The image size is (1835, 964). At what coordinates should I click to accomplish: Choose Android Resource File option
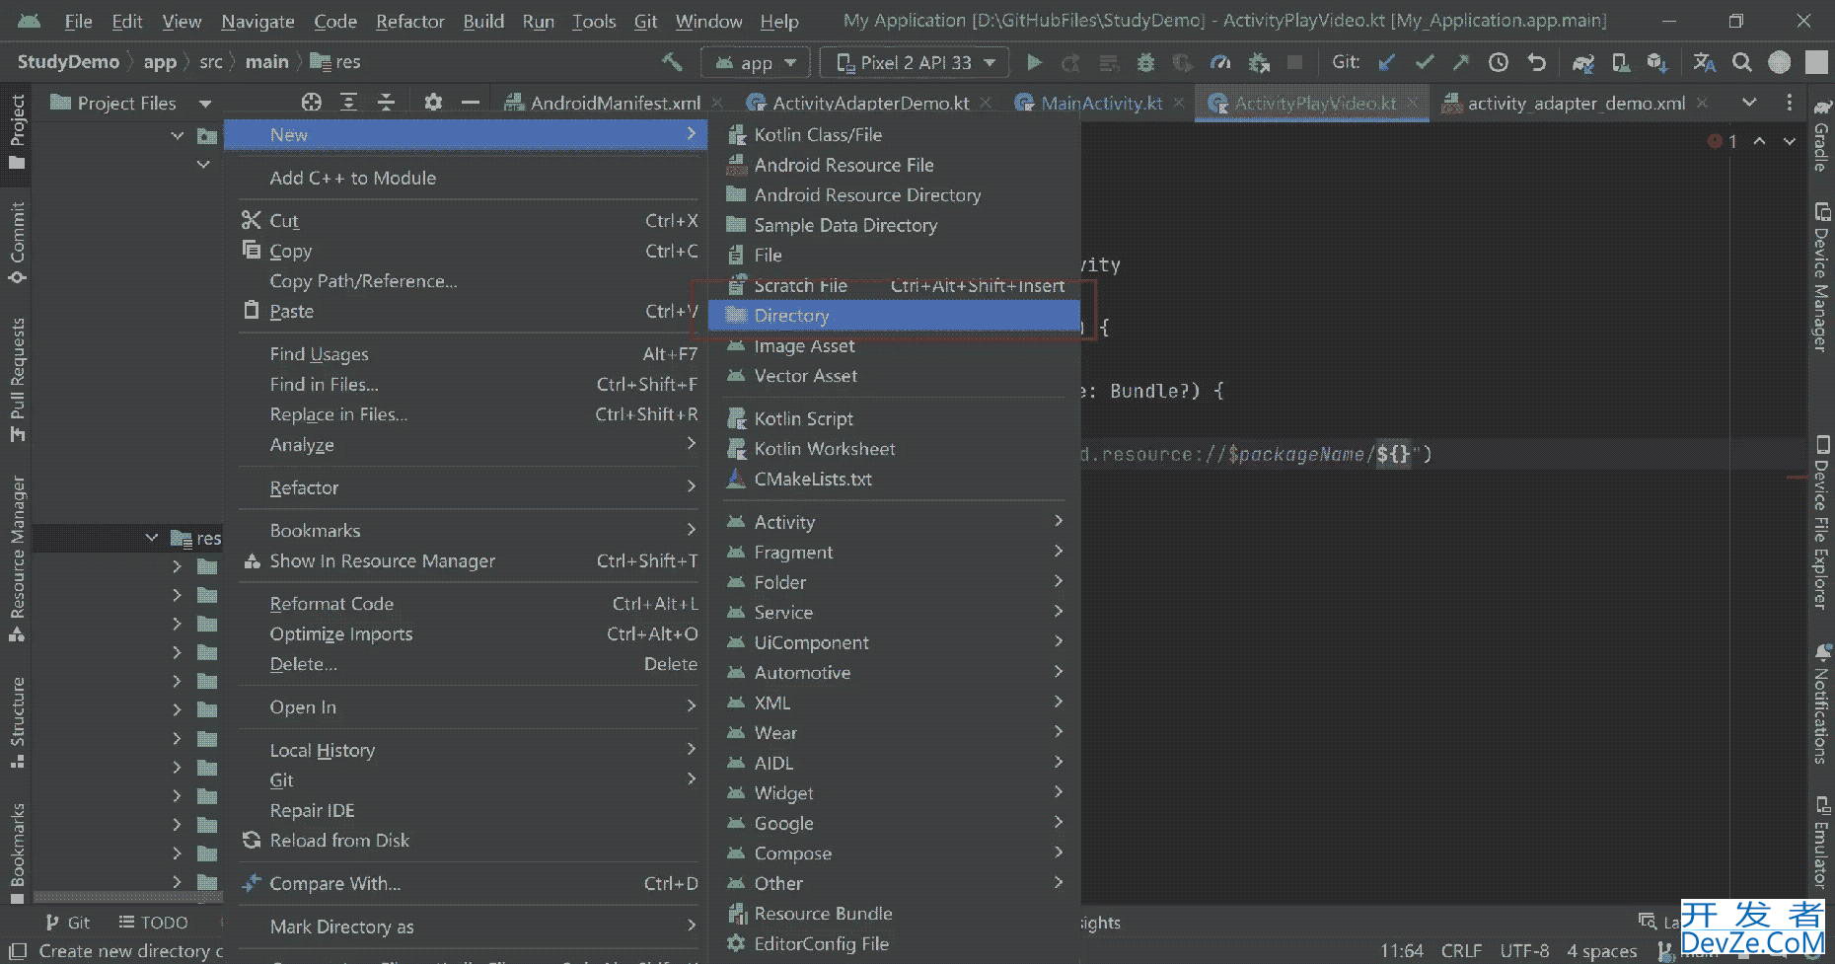coord(896,165)
